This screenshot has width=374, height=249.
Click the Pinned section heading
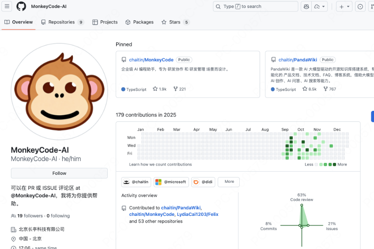(x=124, y=44)
